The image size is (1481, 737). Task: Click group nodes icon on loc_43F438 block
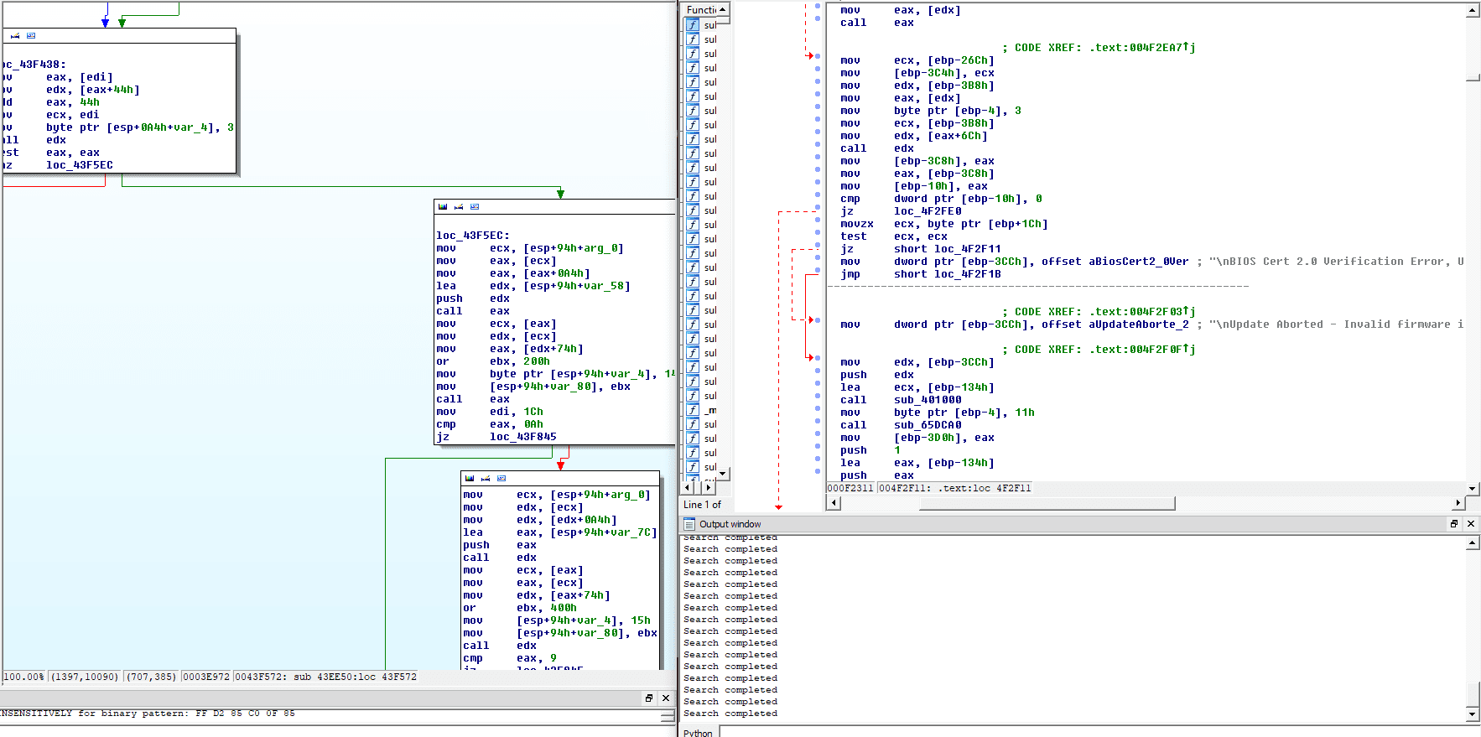click(31, 35)
